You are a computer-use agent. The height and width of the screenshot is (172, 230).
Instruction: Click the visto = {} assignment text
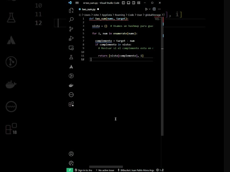100,26
